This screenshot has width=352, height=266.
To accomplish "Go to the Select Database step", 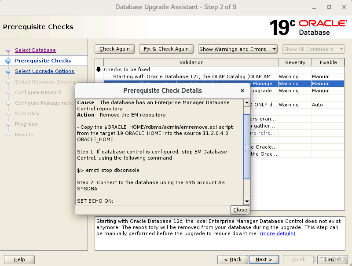I will (x=36, y=50).
